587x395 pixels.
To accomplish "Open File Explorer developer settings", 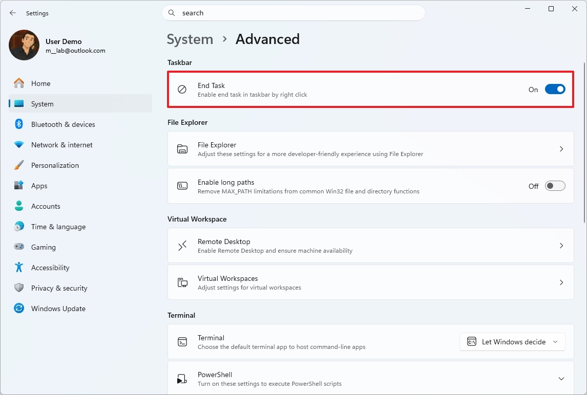I will pyautogui.click(x=370, y=148).
